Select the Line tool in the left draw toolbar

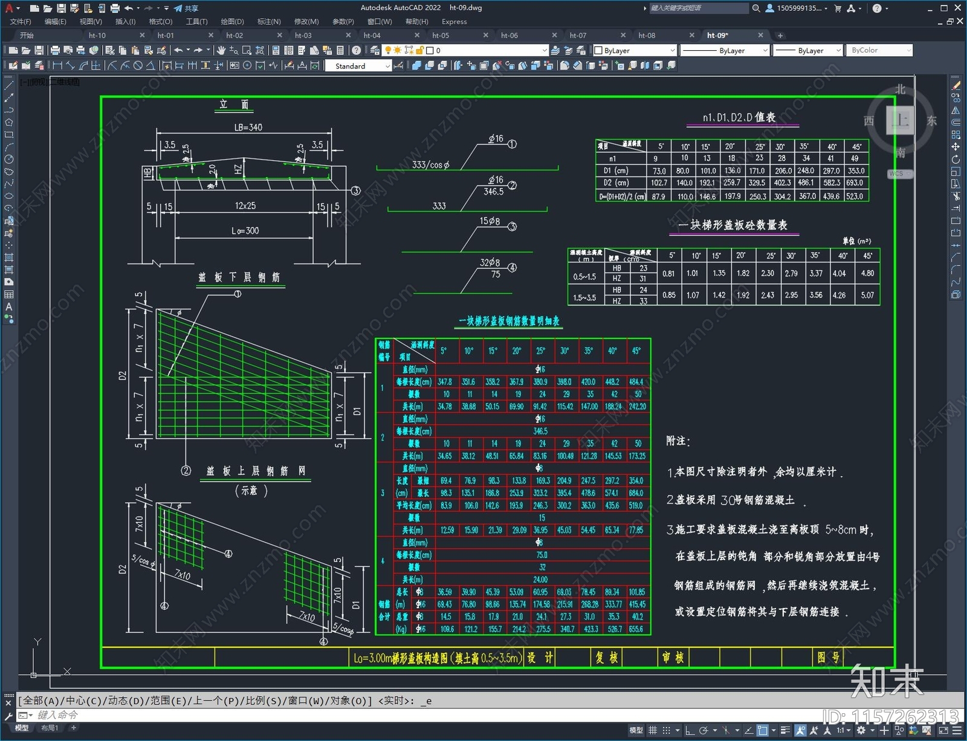[9, 86]
